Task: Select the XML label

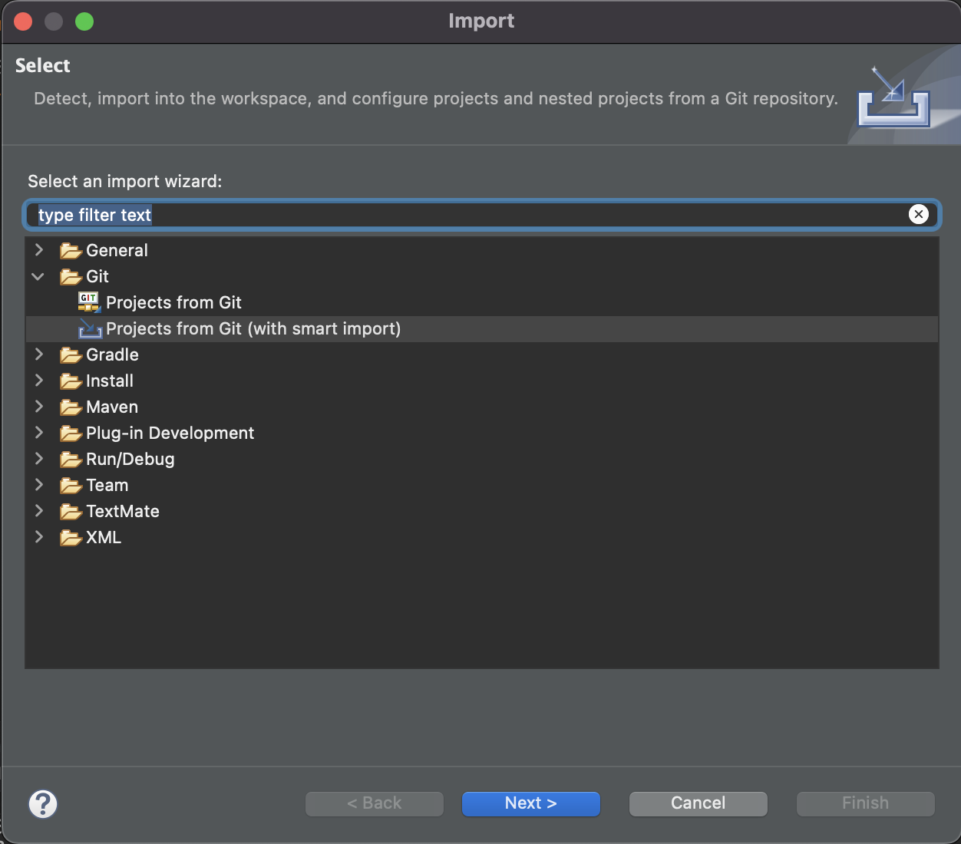Action: coord(104,538)
